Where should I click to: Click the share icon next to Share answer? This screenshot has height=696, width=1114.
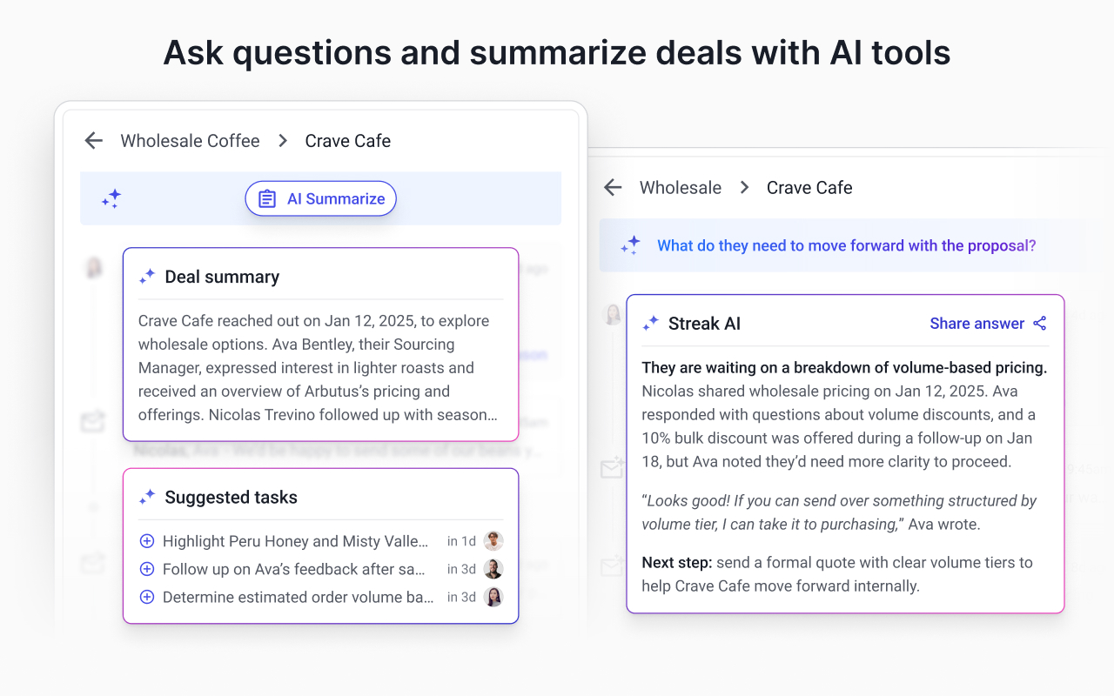point(1039,323)
